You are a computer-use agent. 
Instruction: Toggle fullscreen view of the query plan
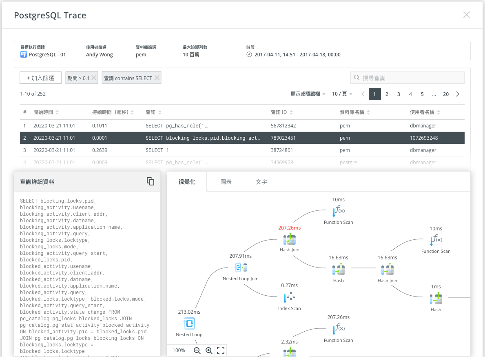221,350
